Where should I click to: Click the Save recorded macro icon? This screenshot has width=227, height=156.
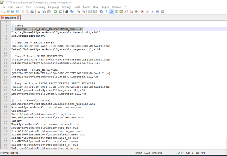pyautogui.click(x=162, y=12)
